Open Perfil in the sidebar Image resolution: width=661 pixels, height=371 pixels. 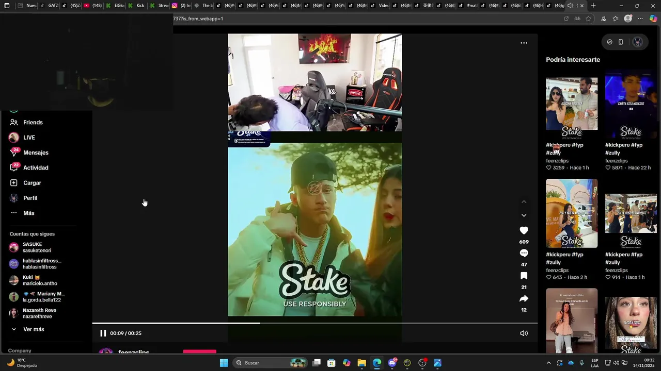coord(30,198)
